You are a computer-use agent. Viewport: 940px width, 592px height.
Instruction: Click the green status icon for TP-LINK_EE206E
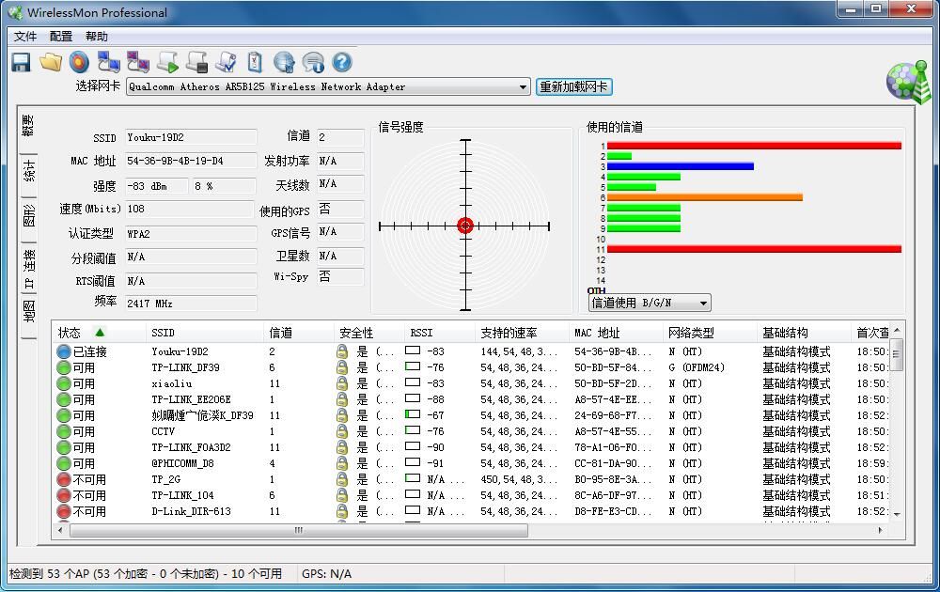coord(64,399)
